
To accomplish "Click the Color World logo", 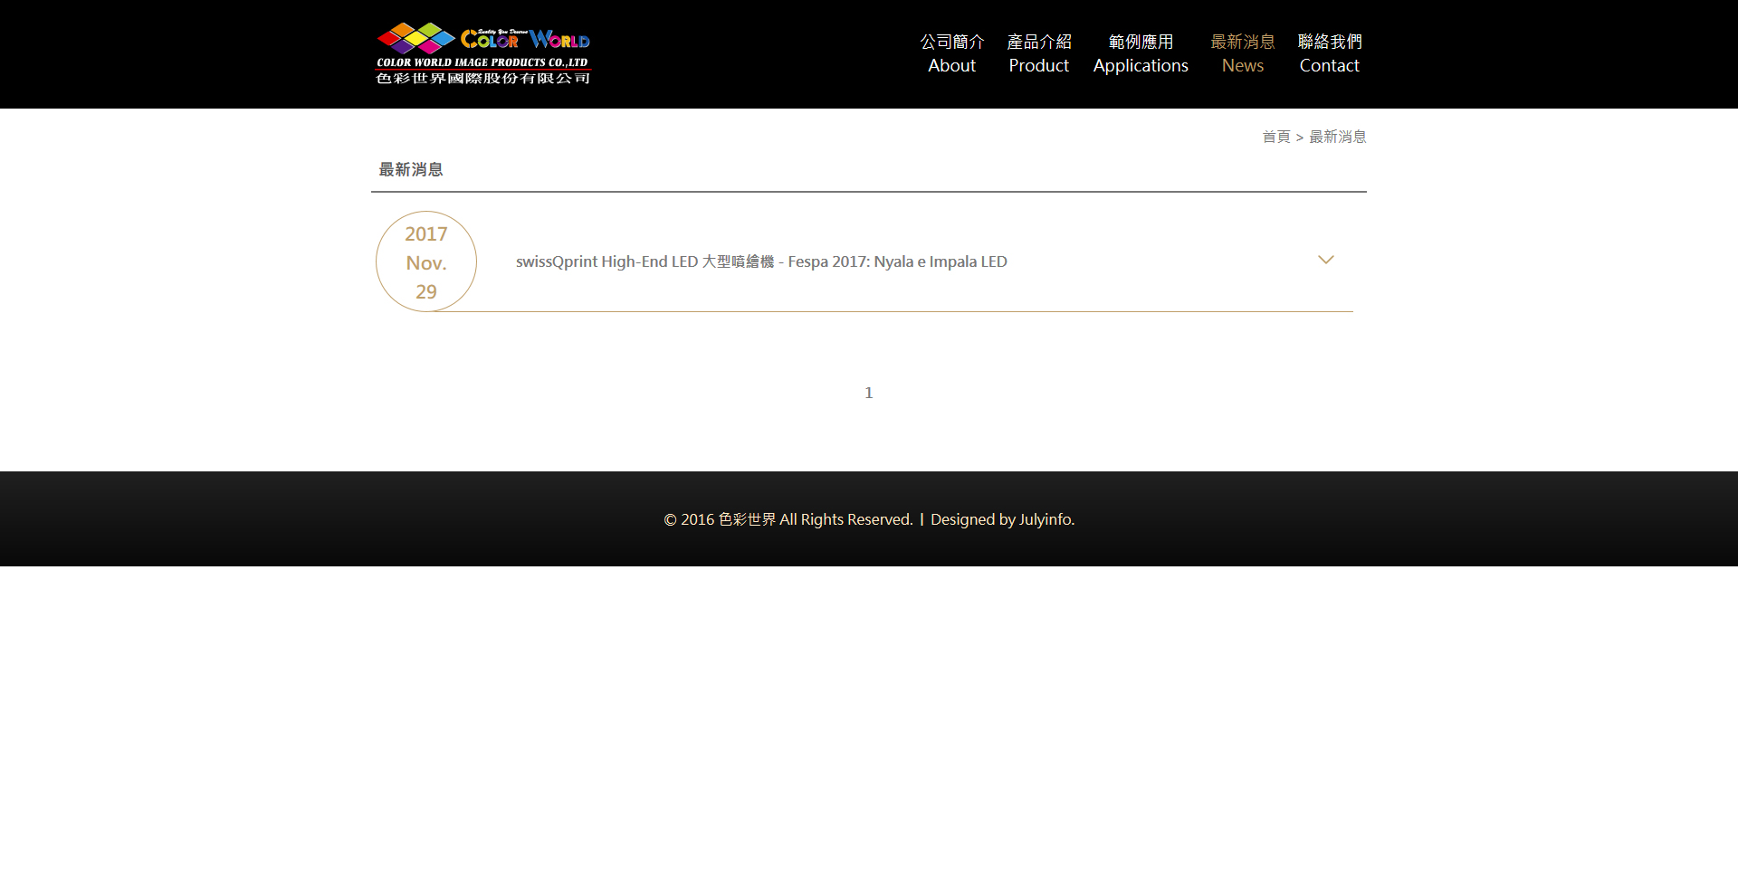I will [x=482, y=52].
